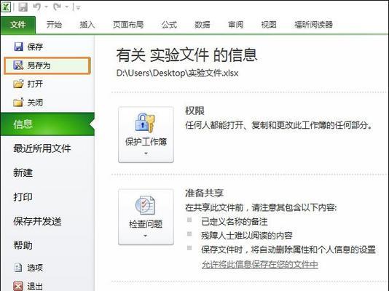
Task: Click the red exit icon beside 退出
Action: pyautogui.click(x=18, y=286)
